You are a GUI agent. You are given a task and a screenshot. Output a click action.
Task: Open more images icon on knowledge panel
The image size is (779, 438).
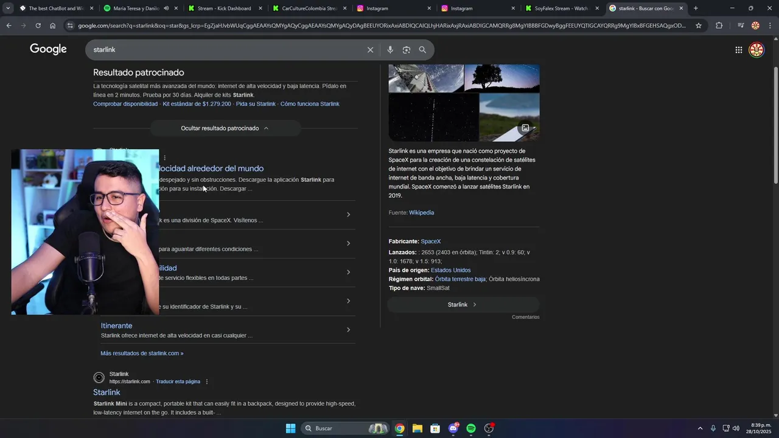525,128
